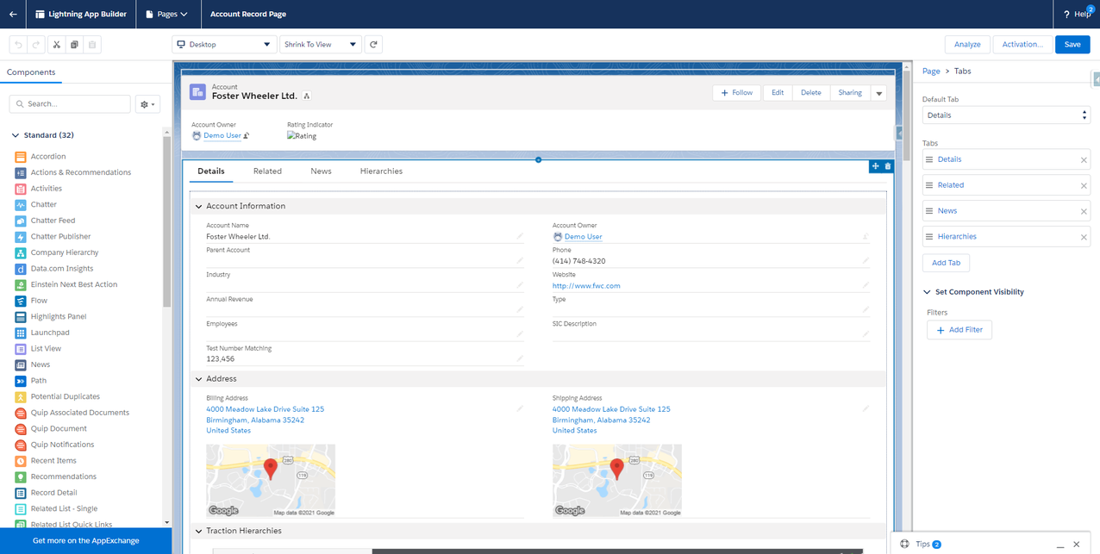Image resolution: width=1100 pixels, height=554 pixels.
Task: Open the record actions overflow dropdown arrow
Action: point(878,93)
